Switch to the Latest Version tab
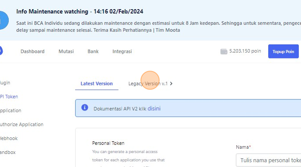The width and height of the screenshot is (301, 167). click(x=97, y=84)
